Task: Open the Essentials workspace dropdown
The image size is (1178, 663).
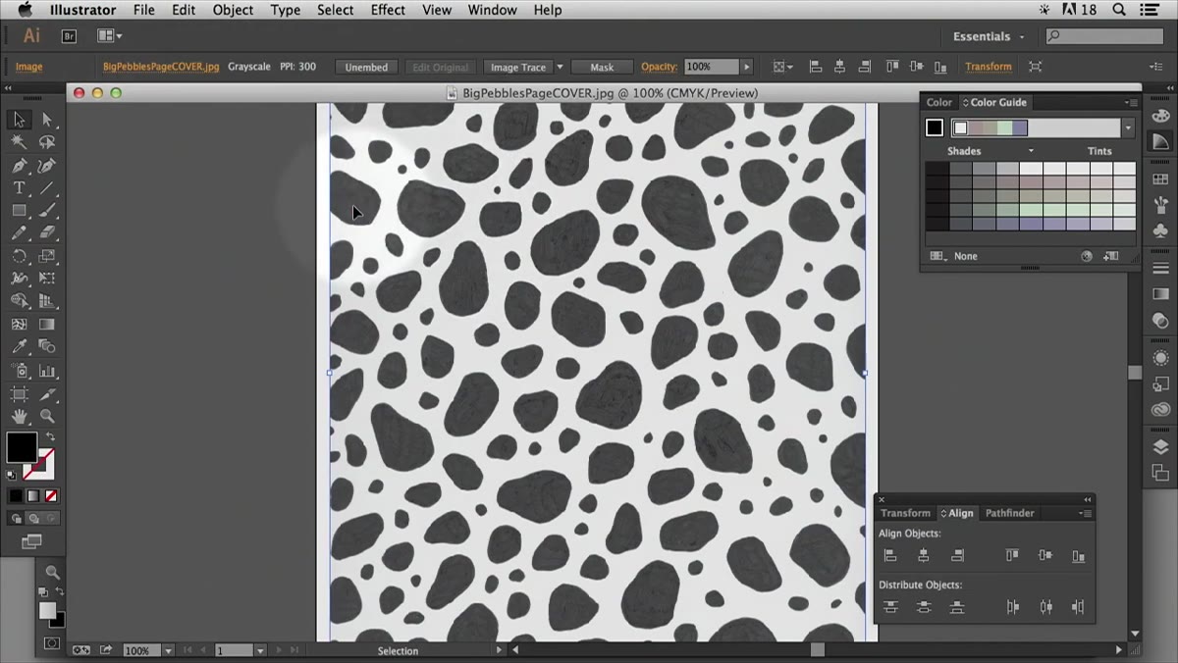Action: click(989, 36)
